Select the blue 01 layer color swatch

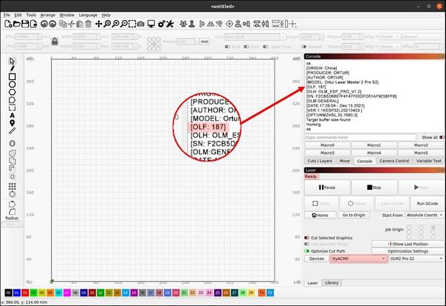pos(16,293)
